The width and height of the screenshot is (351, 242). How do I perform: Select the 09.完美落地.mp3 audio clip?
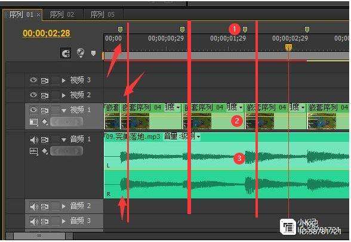[x=226, y=165]
